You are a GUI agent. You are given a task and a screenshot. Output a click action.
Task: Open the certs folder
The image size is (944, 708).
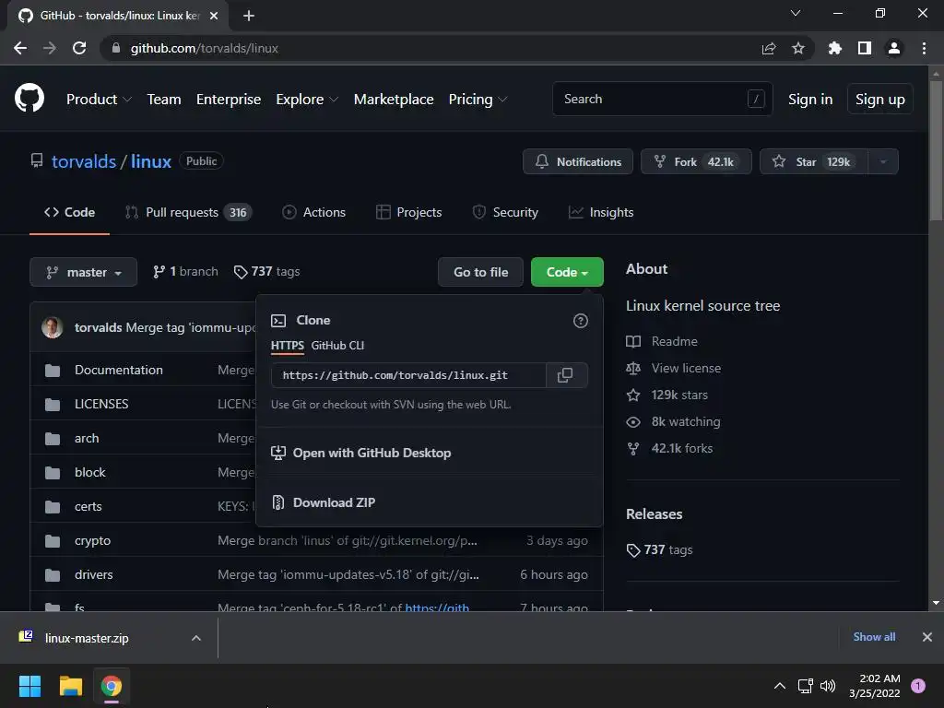point(88,506)
